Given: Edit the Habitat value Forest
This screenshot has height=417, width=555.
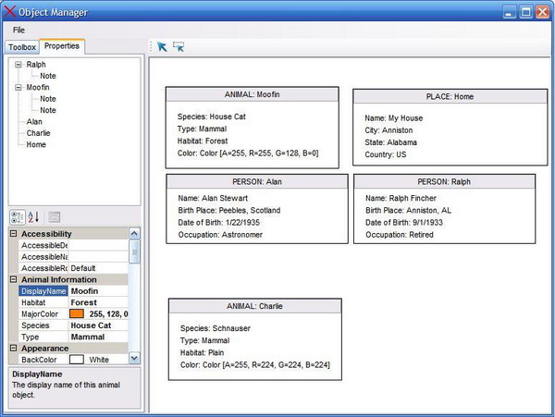Looking at the screenshot, I should click(98, 302).
